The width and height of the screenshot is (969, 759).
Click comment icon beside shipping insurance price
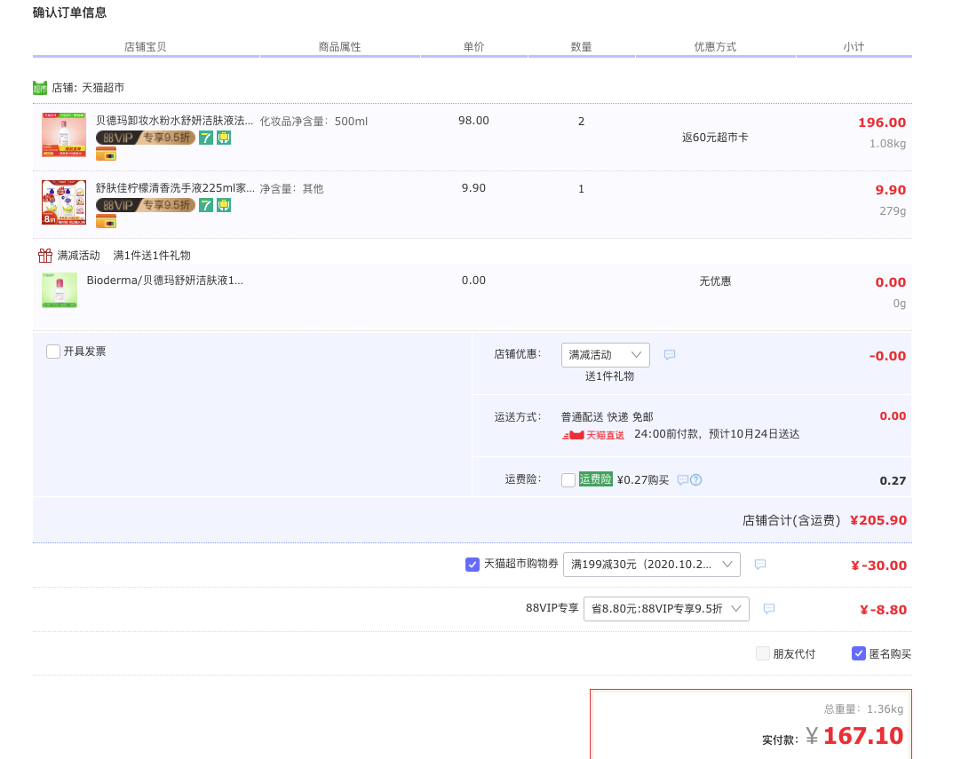[x=683, y=480]
